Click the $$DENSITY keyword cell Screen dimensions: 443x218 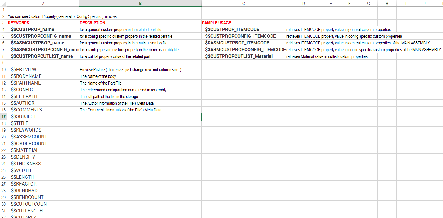[x=43, y=157]
